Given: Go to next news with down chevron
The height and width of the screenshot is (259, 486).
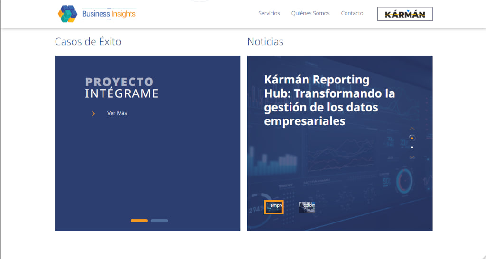Looking at the screenshot, I should (x=412, y=157).
